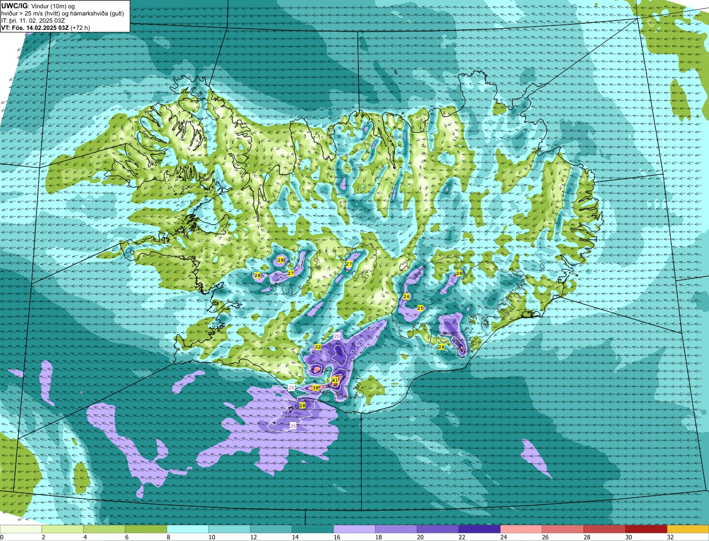Click the 16–18 m/s light lavender legend swatch

point(354,529)
